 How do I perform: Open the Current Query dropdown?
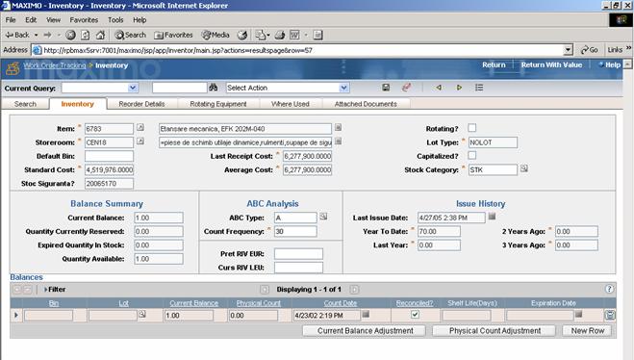point(133,88)
